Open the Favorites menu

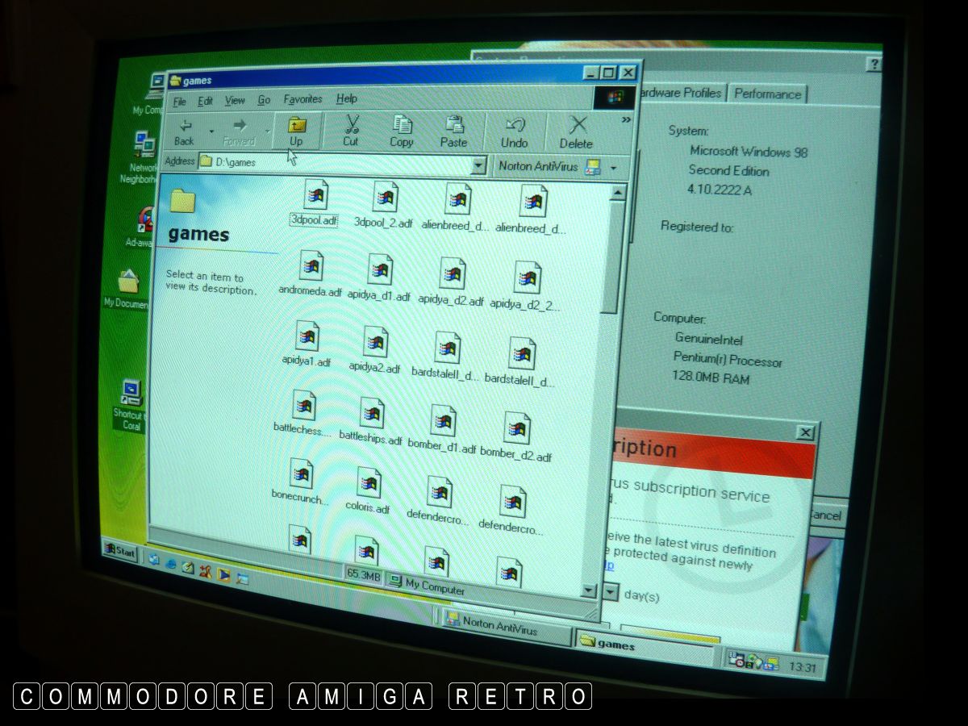pos(302,99)
